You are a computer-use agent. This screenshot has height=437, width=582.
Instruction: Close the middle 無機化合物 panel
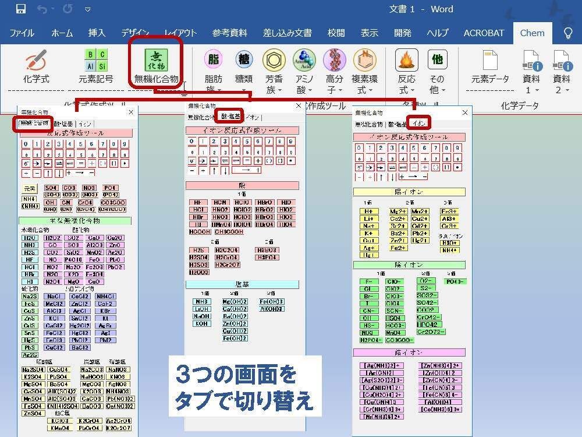click(298, 106)
